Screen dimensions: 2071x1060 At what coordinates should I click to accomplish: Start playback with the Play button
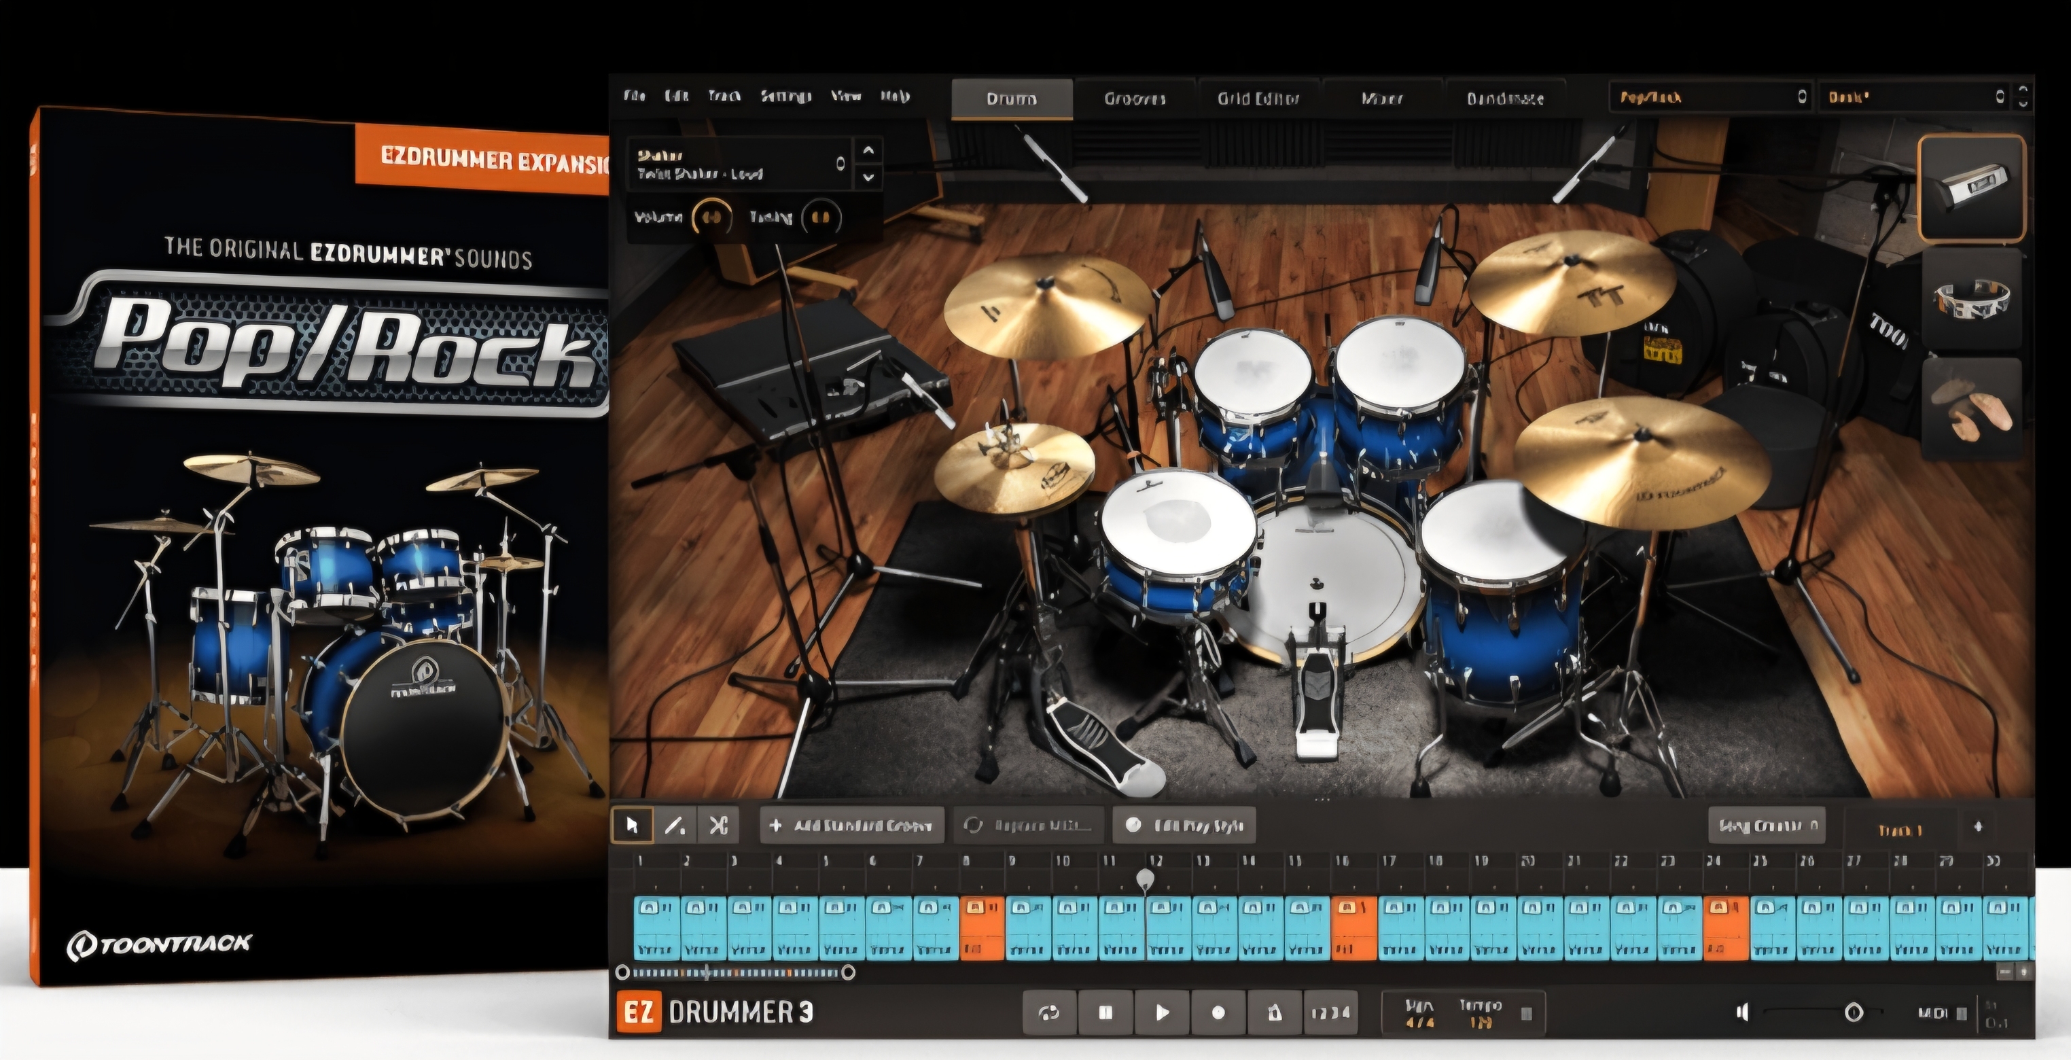click(1162, 1012)
